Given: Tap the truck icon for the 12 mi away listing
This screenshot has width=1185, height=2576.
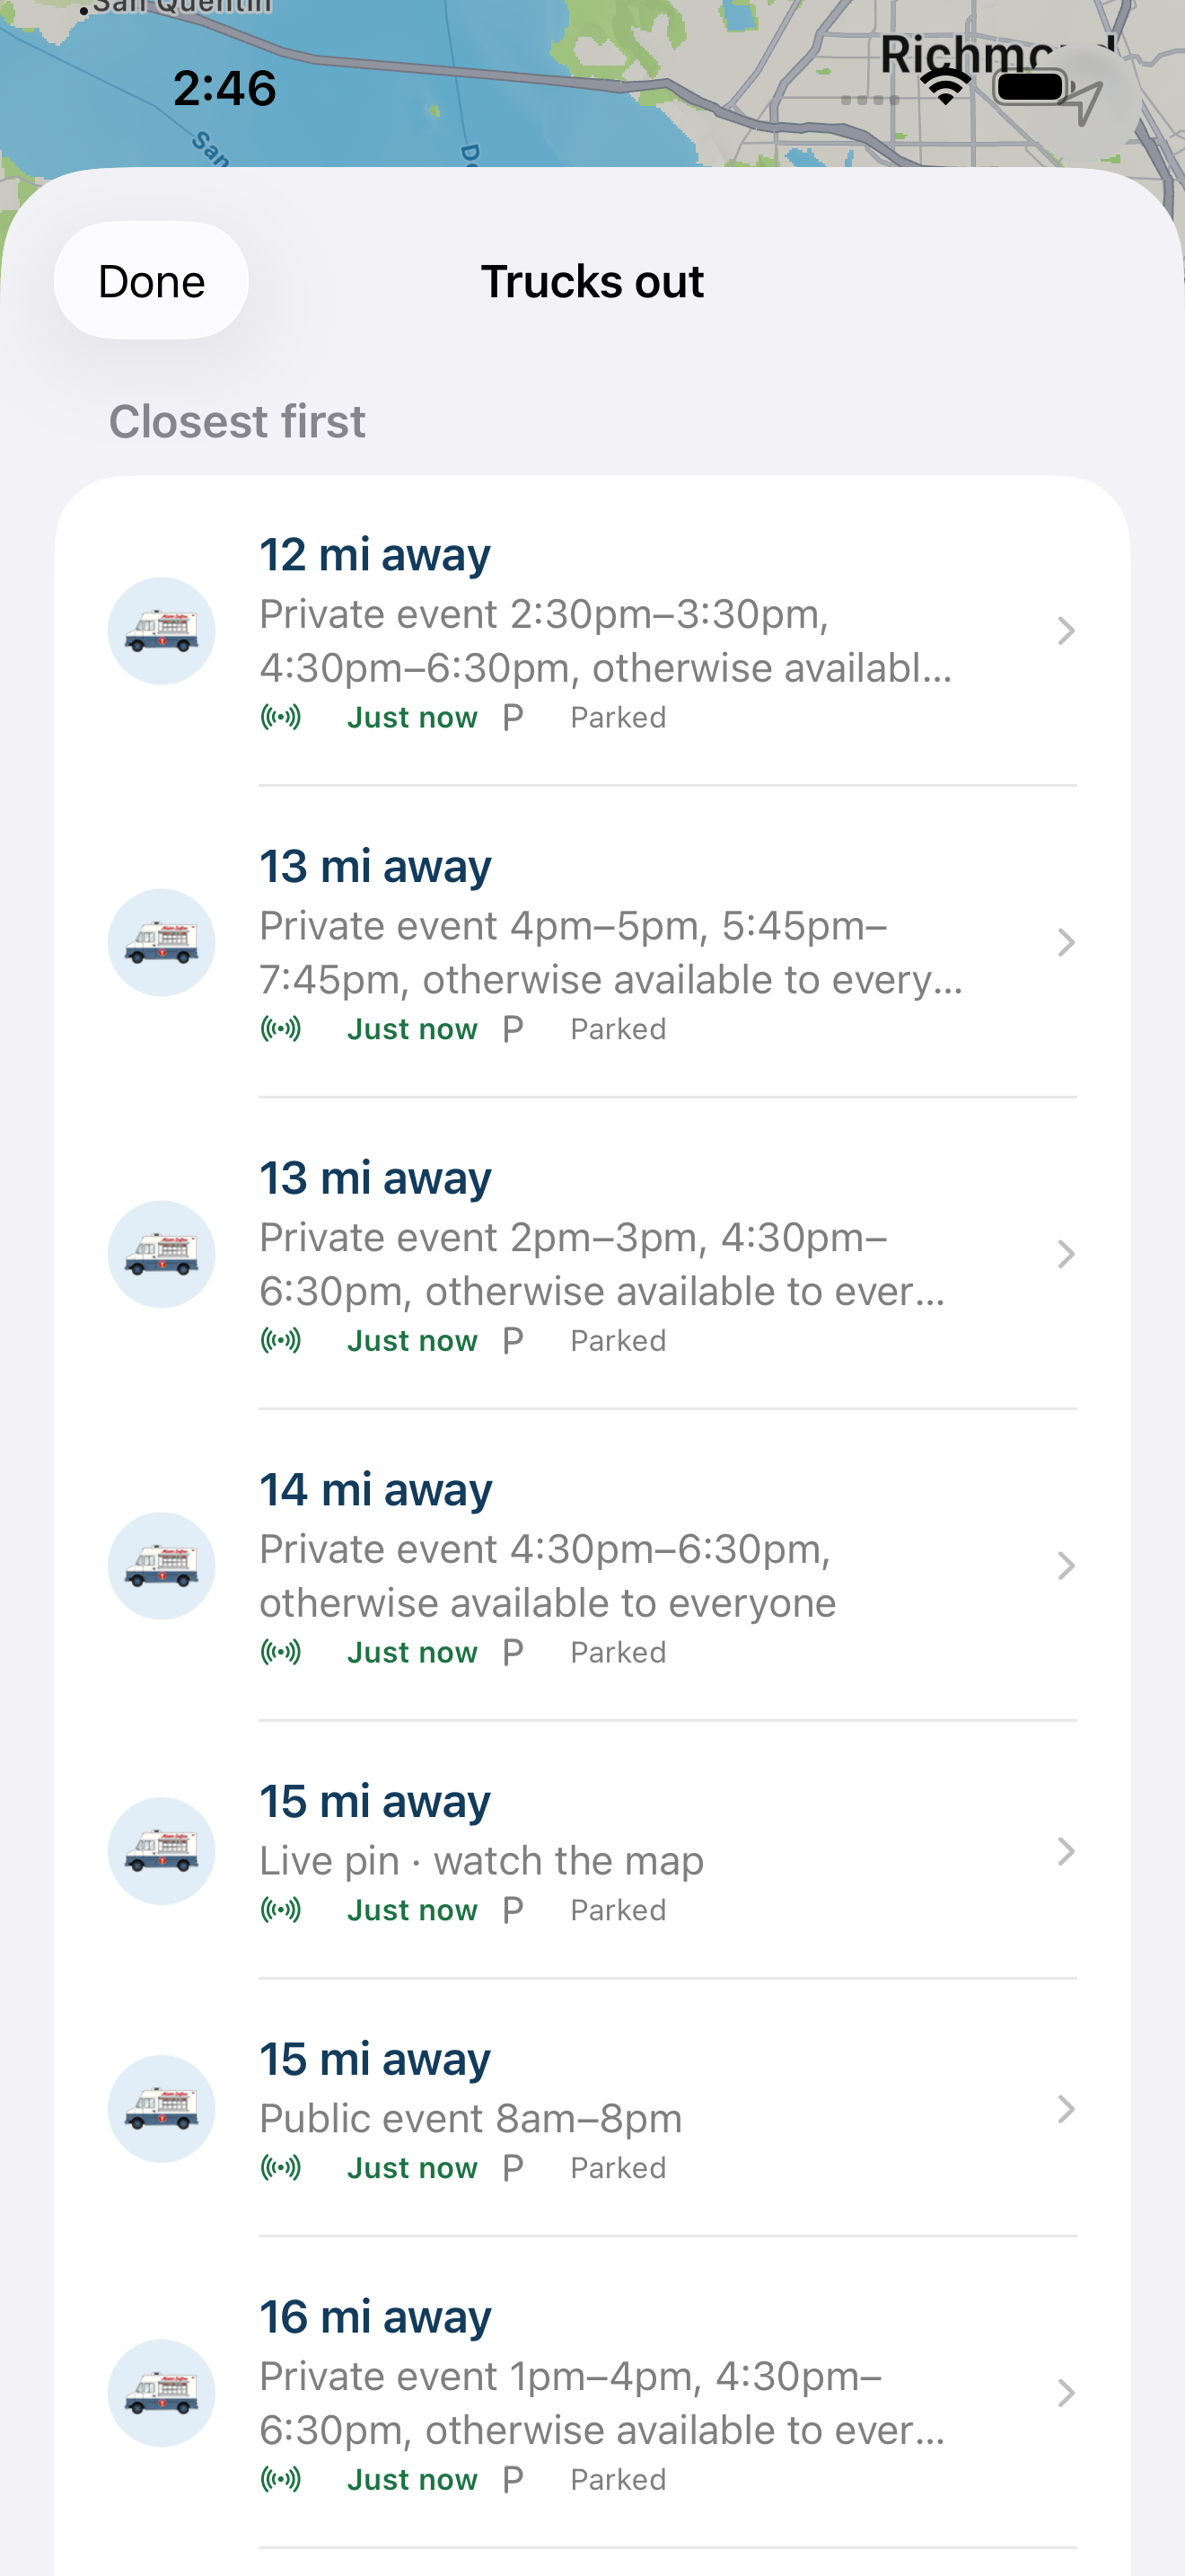Looking at the screenshot, I should tap(161, 631).
